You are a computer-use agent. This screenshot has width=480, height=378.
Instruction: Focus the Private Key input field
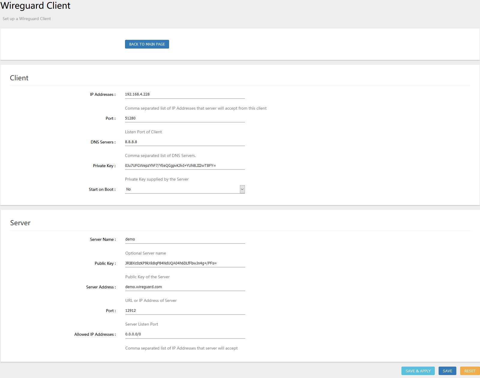pyautogui.click(x=185, y=166)
